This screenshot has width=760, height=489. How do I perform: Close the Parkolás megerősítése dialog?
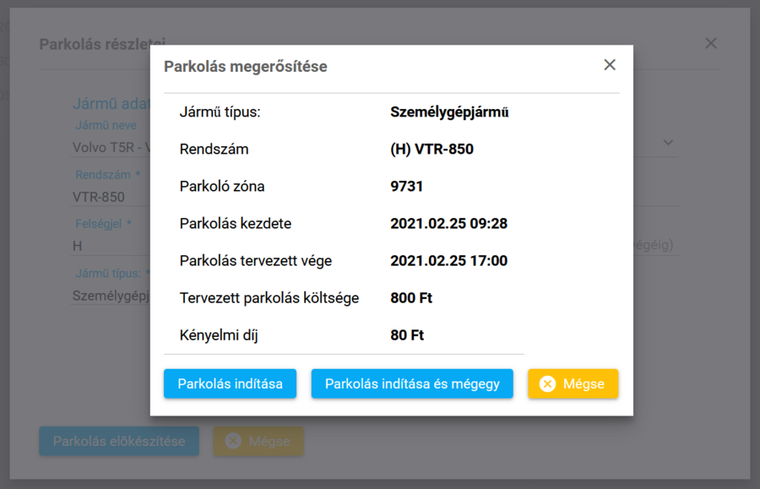point(610,63)
